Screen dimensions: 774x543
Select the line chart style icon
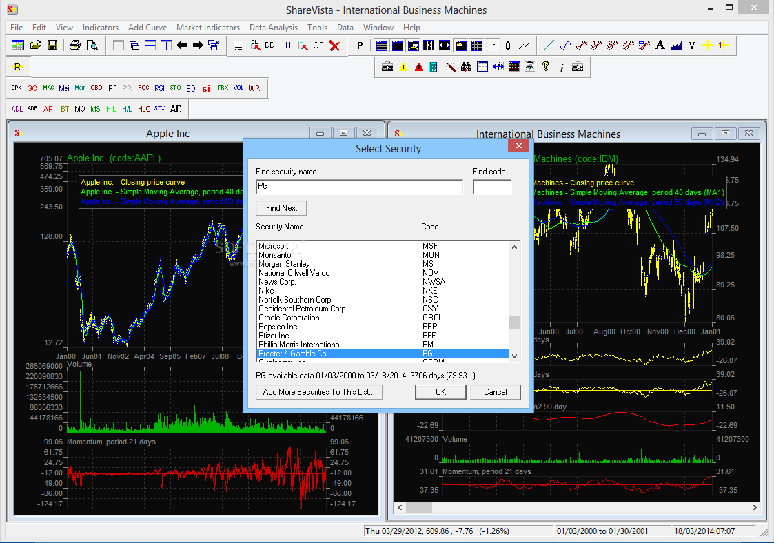525,46
